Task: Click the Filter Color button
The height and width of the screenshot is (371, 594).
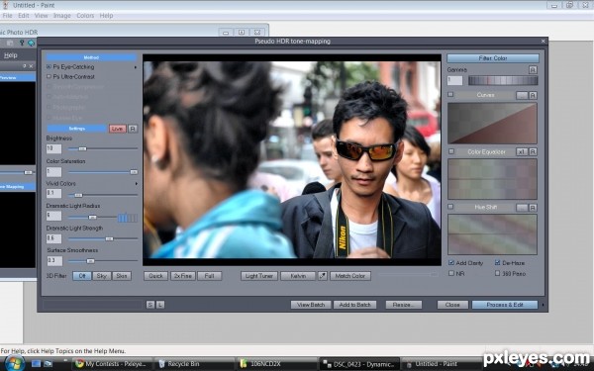Action: [x=493, y=58]
